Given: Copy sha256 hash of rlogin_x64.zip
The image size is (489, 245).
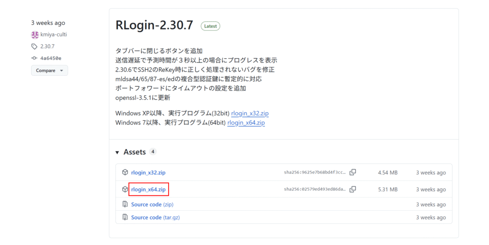Looking at the screenshot, I should [x=353, y=189].
